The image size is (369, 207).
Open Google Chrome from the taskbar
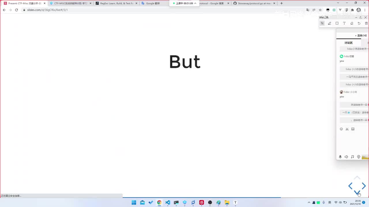pyautogui.click(x=159, y=202)
